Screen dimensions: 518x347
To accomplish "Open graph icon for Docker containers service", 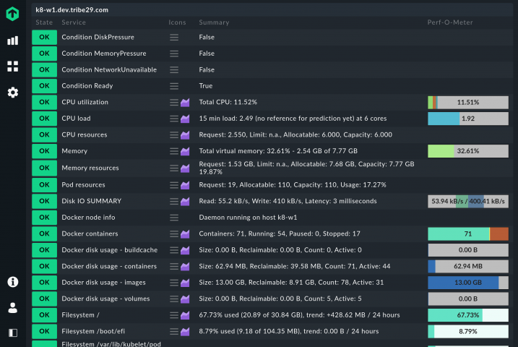I will tap(185, 234).
